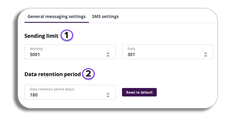
Task: Click the Data retention period (days) label
Action: pyautogui.click(x=52, y=89)
